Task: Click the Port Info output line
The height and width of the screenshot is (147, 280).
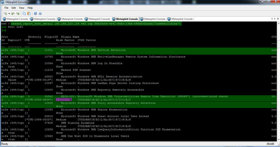Action: [15, 27]
